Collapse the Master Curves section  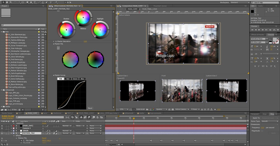pos(54,75)
